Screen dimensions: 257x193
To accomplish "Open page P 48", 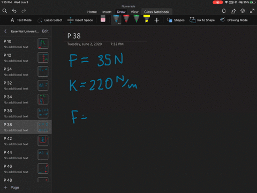I will click(26, 180).
